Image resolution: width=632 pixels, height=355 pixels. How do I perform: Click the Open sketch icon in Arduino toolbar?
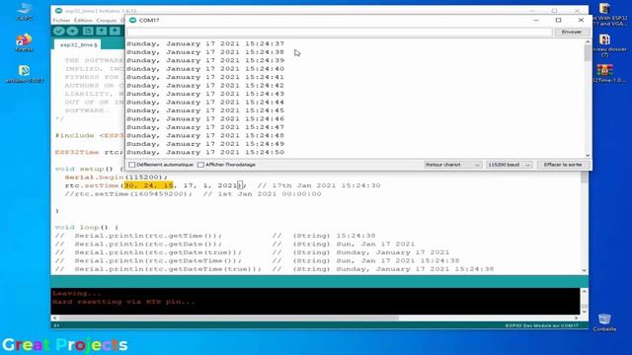coord(102,31)
